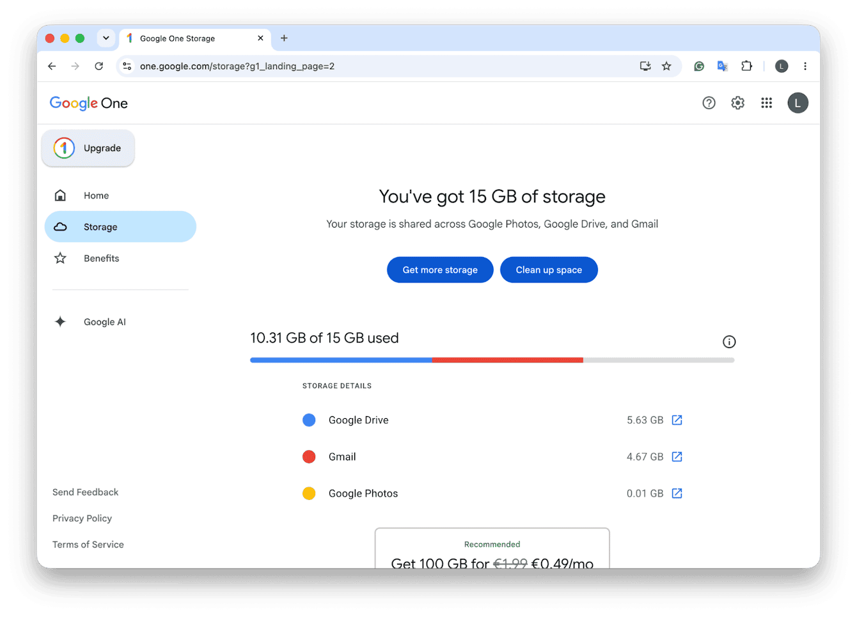Open the Extensions puzzle icon
This screenshot has width=857, height=617.
(x=746, y=66)
